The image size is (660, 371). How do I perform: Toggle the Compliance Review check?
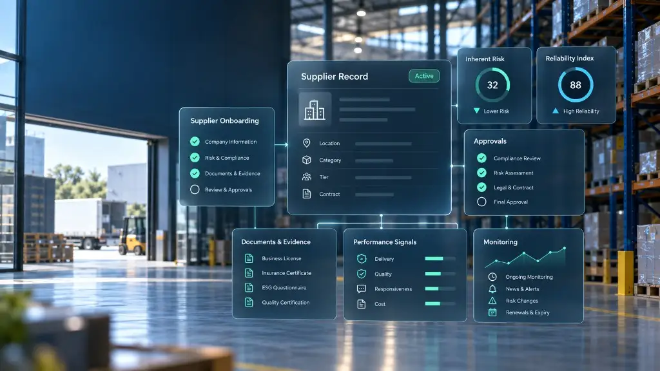pyautogui.click(x=481, y=158)
